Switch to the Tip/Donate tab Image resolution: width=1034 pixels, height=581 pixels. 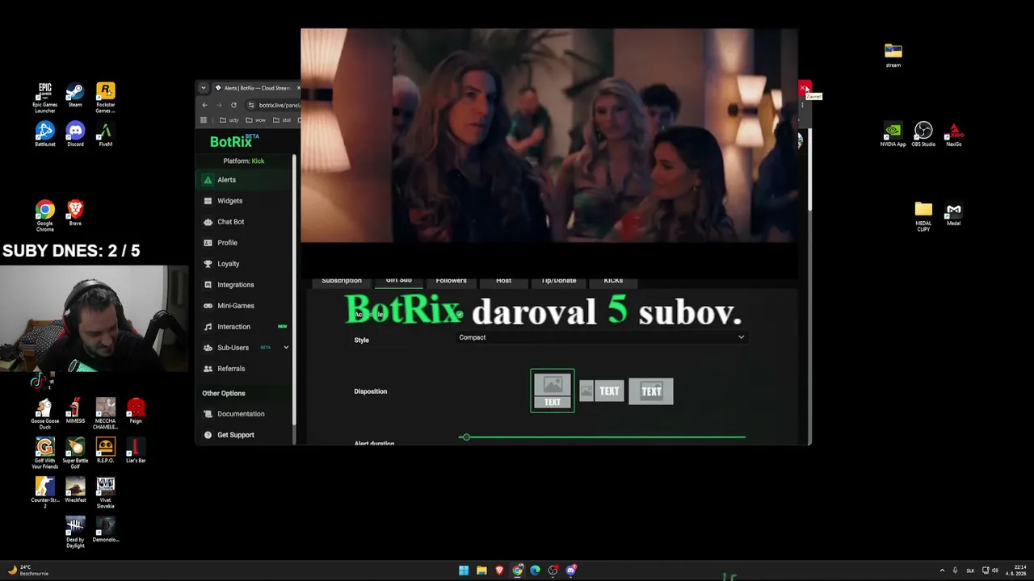tap(558, 281)
